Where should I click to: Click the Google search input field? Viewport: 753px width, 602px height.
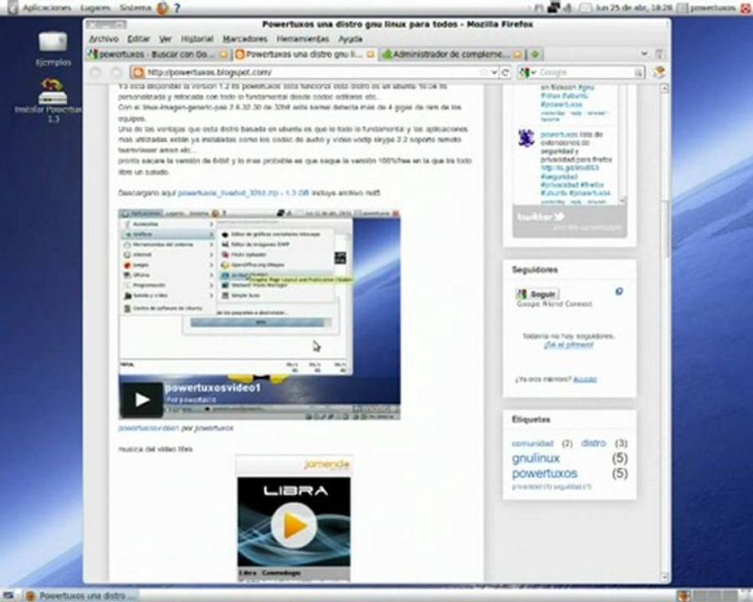tap(585, 73)
